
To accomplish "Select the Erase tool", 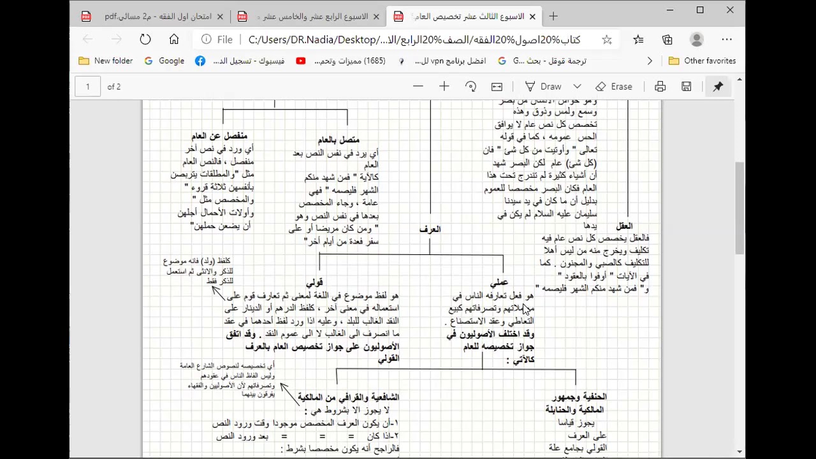I will 614,87.
